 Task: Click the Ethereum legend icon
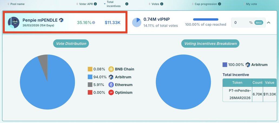(x=111, y=85)
